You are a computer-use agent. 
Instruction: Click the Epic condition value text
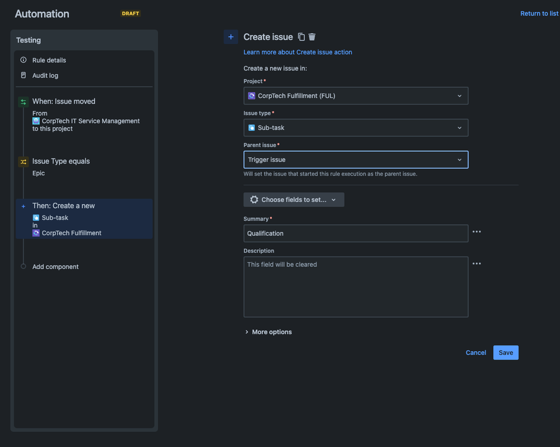tap(39, 174)
